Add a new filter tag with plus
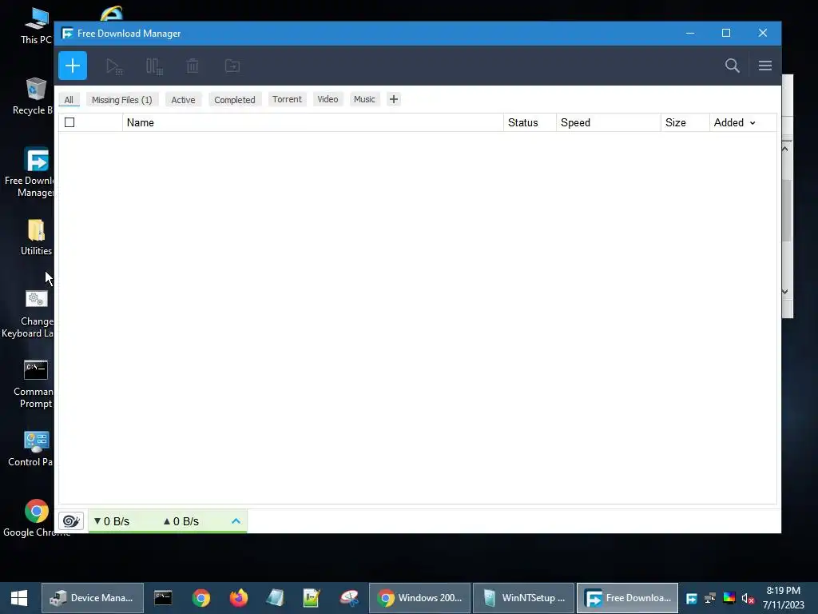The height and width of the screenshot is (614, 818). [394, 99]
